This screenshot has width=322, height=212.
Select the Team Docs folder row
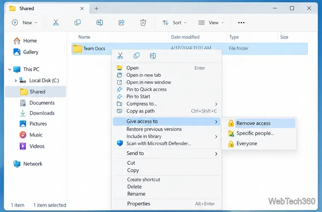coord(190,49)
